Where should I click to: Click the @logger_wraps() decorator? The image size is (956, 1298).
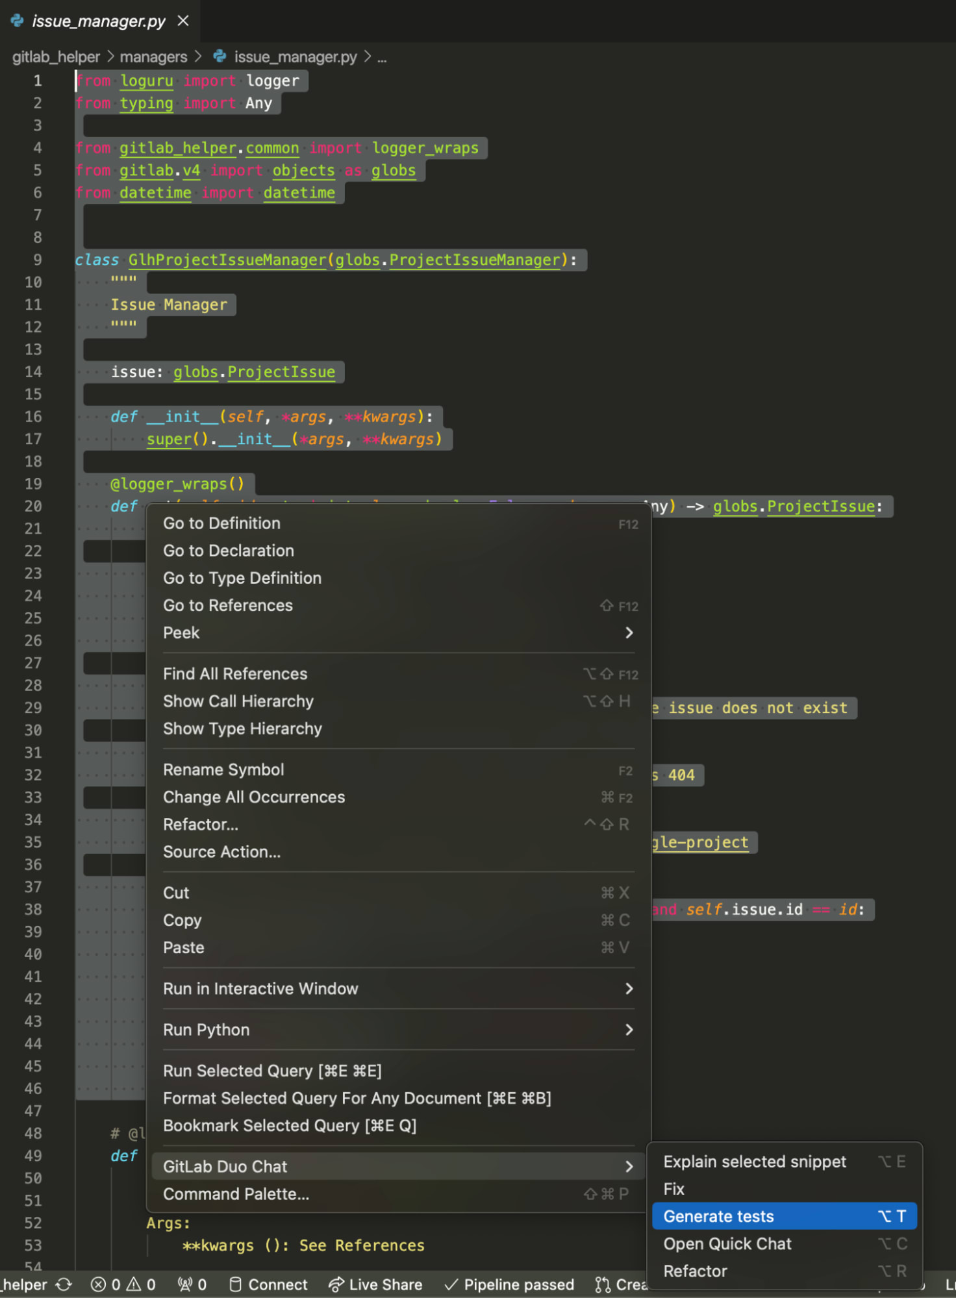[x=177, y=484]
